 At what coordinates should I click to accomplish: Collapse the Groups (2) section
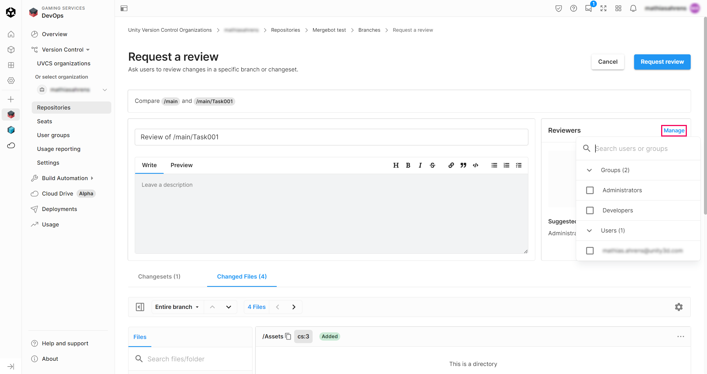tap(589, 170)
